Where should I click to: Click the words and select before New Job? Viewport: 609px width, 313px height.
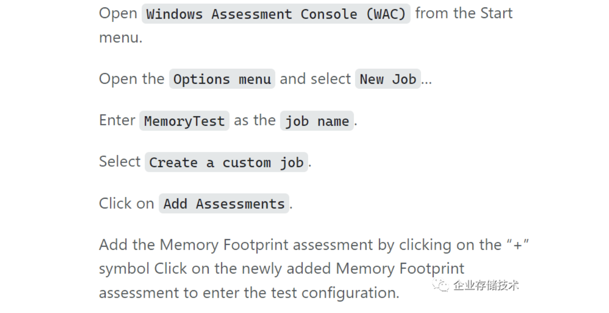[315, 79]
